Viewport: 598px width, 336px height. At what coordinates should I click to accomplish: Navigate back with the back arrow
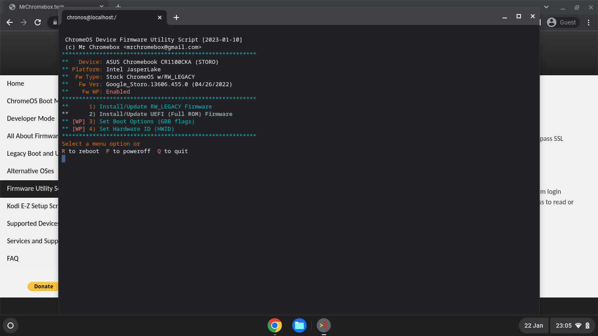[10, 22]
